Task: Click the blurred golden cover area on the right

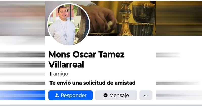Action: pos(179,18)
